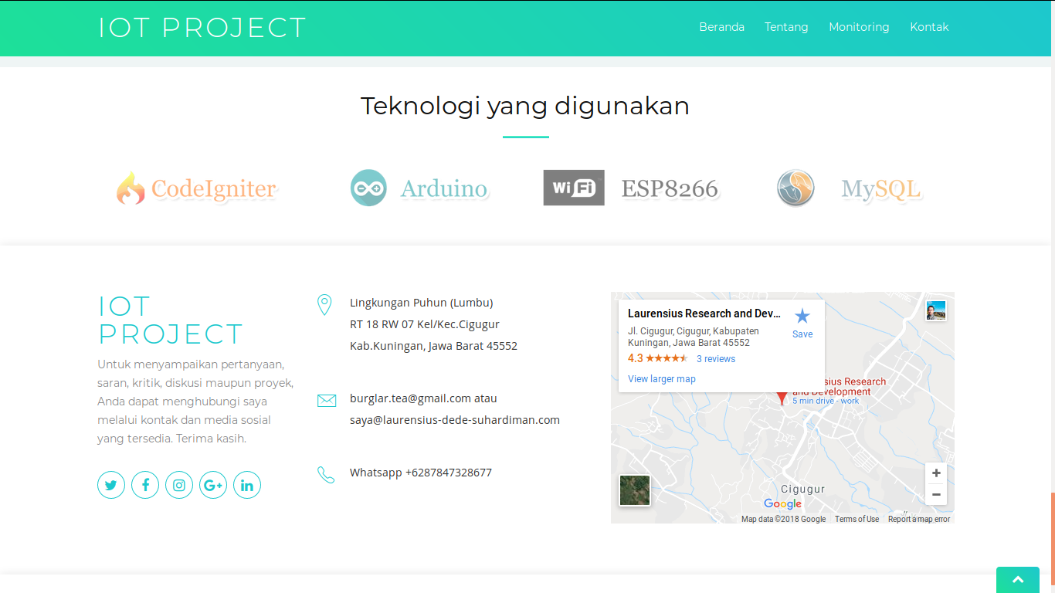Click the envelope email icon
Viewport: 1055px width, 593px height.
click(x=327, y=400)
